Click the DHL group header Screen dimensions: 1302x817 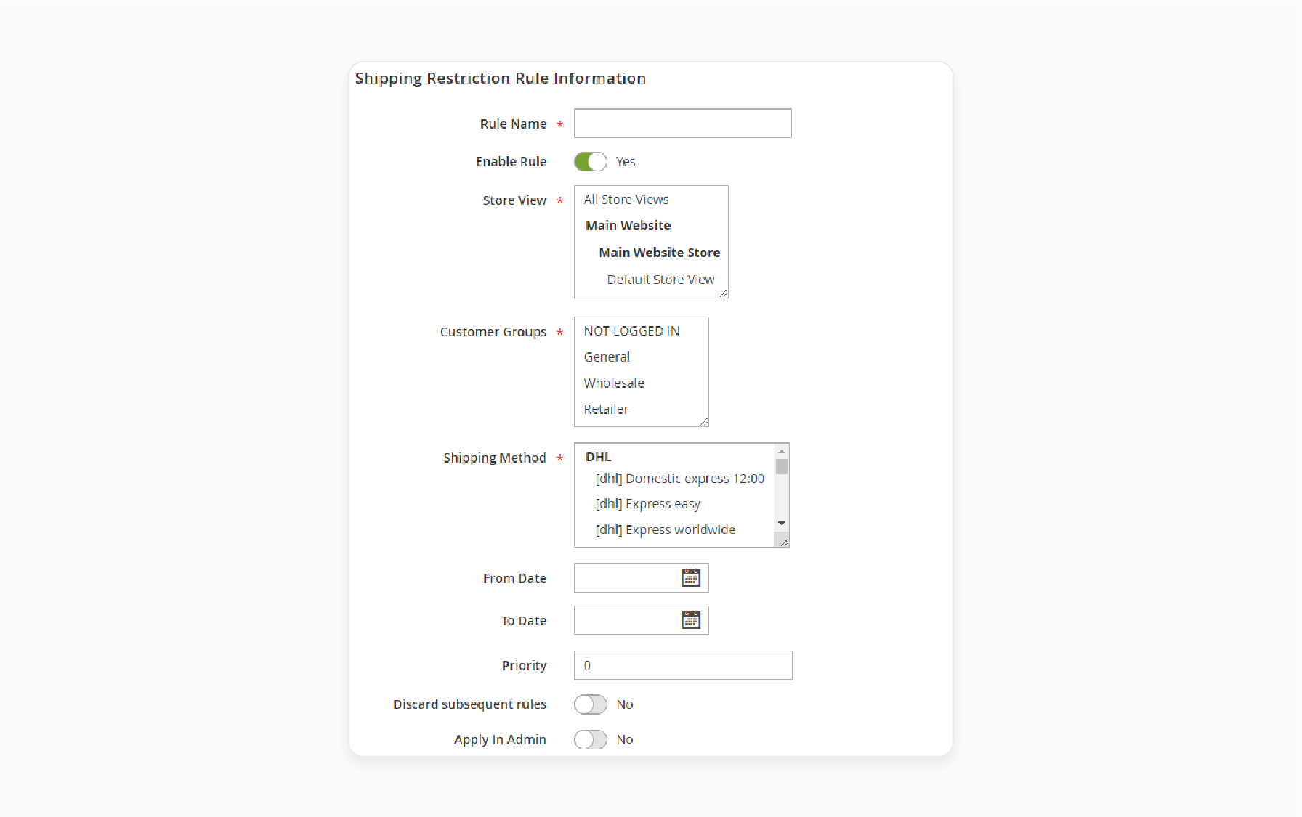pyautogui.click(x=599, y=457)
